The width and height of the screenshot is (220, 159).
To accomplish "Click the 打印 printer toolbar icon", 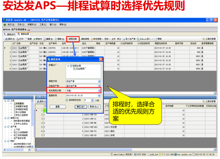I will 18,39.
